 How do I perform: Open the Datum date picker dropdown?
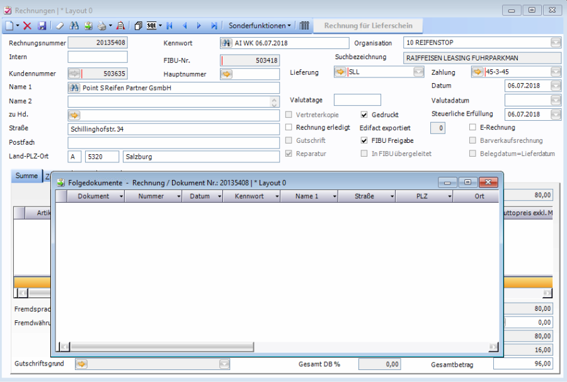(556, 86)
